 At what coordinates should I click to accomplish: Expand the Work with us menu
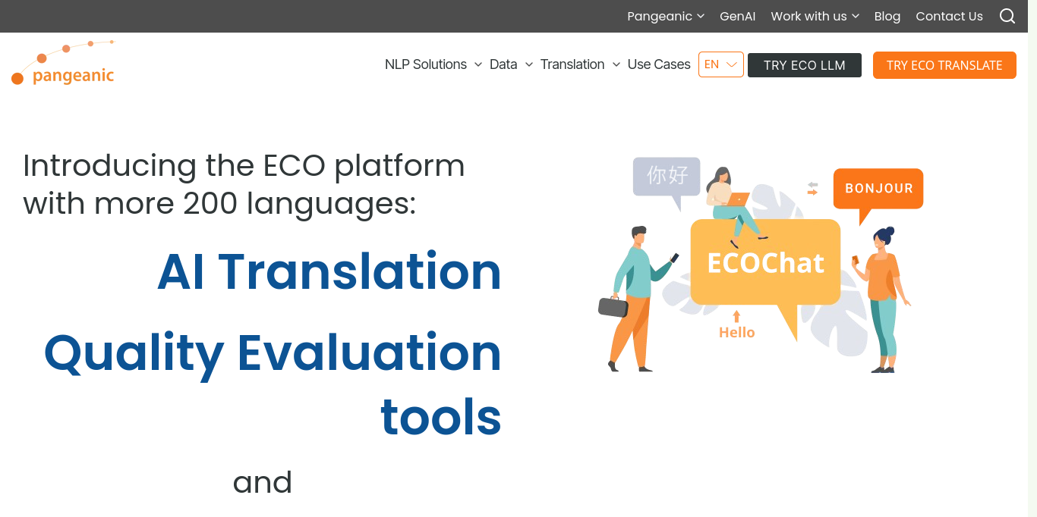tap(815, 16)
